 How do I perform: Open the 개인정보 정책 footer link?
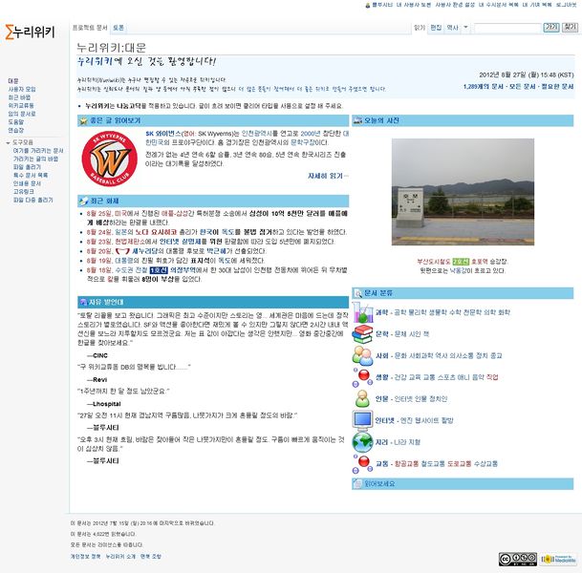pyautogui.click(x=85, y=557)
